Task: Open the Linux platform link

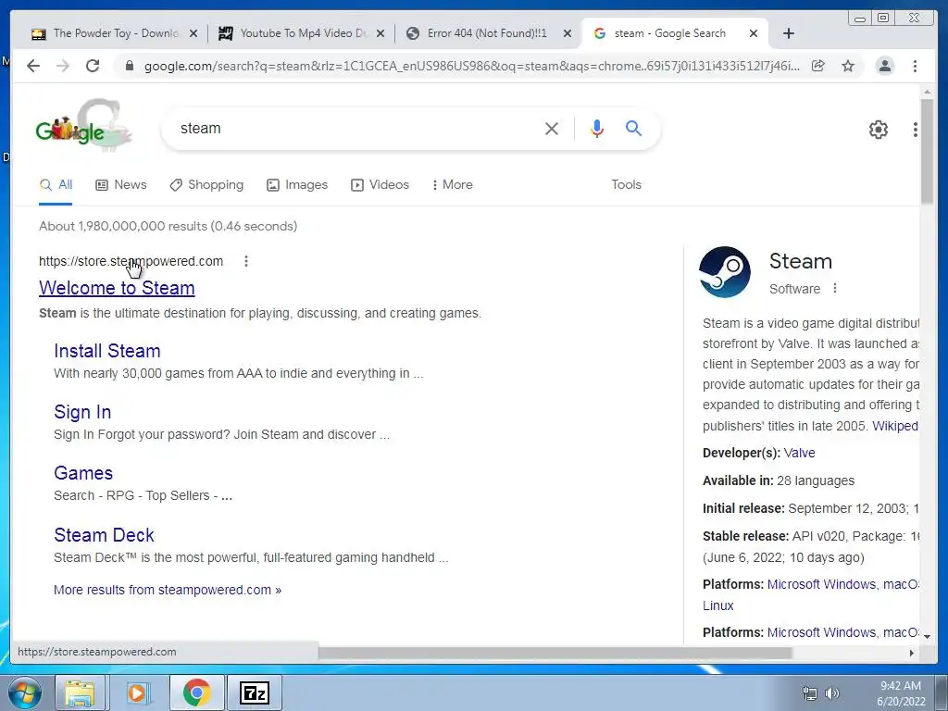Action: tap(718, 605)
